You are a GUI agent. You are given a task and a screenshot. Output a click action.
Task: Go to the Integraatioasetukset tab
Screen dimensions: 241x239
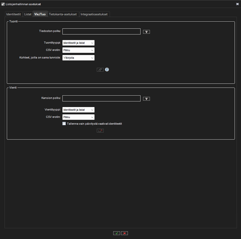pos(94,14)
